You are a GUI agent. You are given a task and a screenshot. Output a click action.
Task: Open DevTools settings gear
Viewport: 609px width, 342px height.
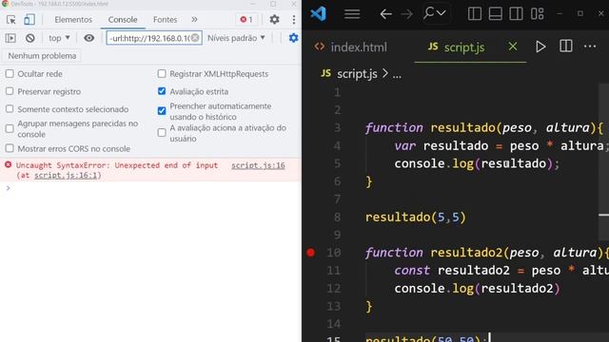coord(275,19)
